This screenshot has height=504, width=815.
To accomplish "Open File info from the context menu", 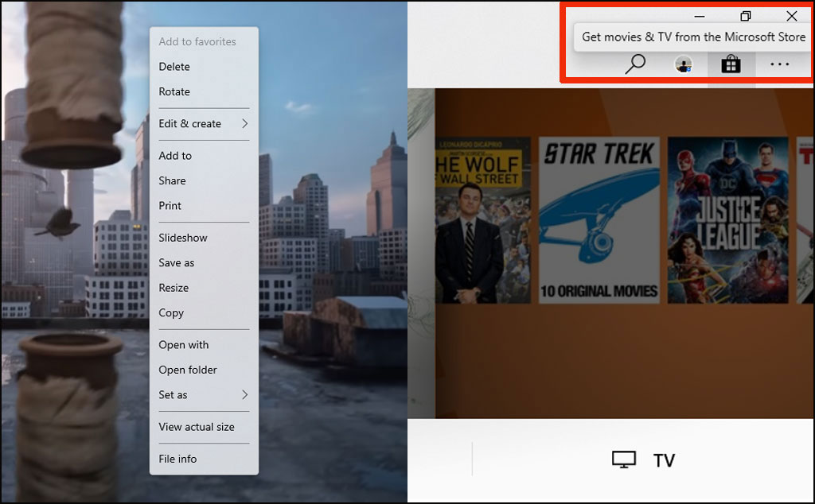I will pos(177,459).
